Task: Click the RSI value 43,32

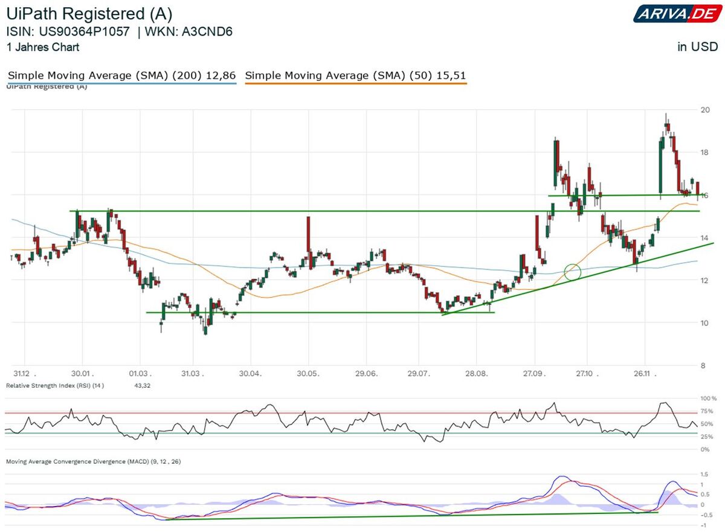Action: (141, 385)
